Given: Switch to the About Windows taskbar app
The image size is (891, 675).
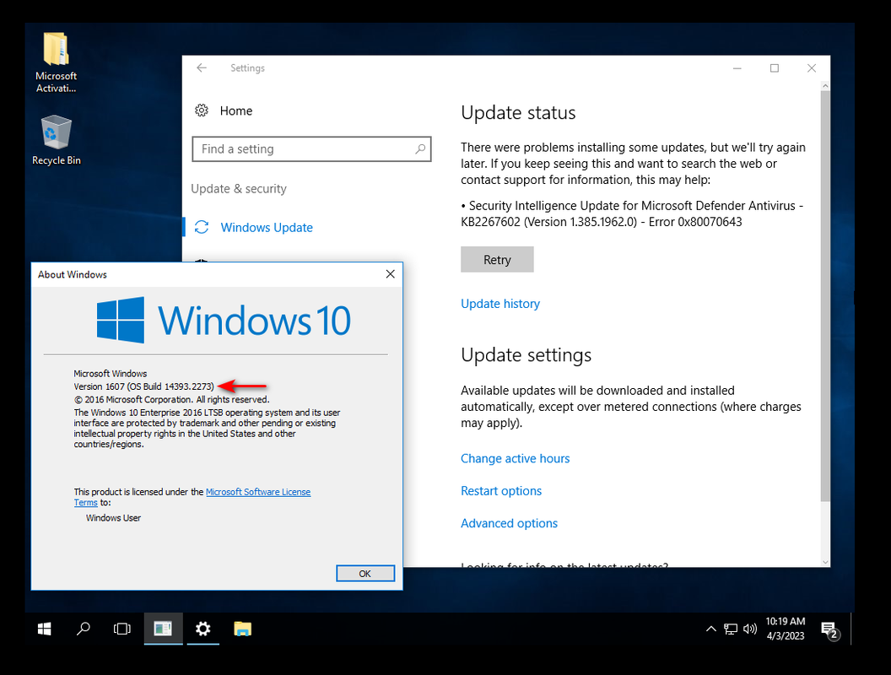Looking at the screenshot, I should point(163,629).
